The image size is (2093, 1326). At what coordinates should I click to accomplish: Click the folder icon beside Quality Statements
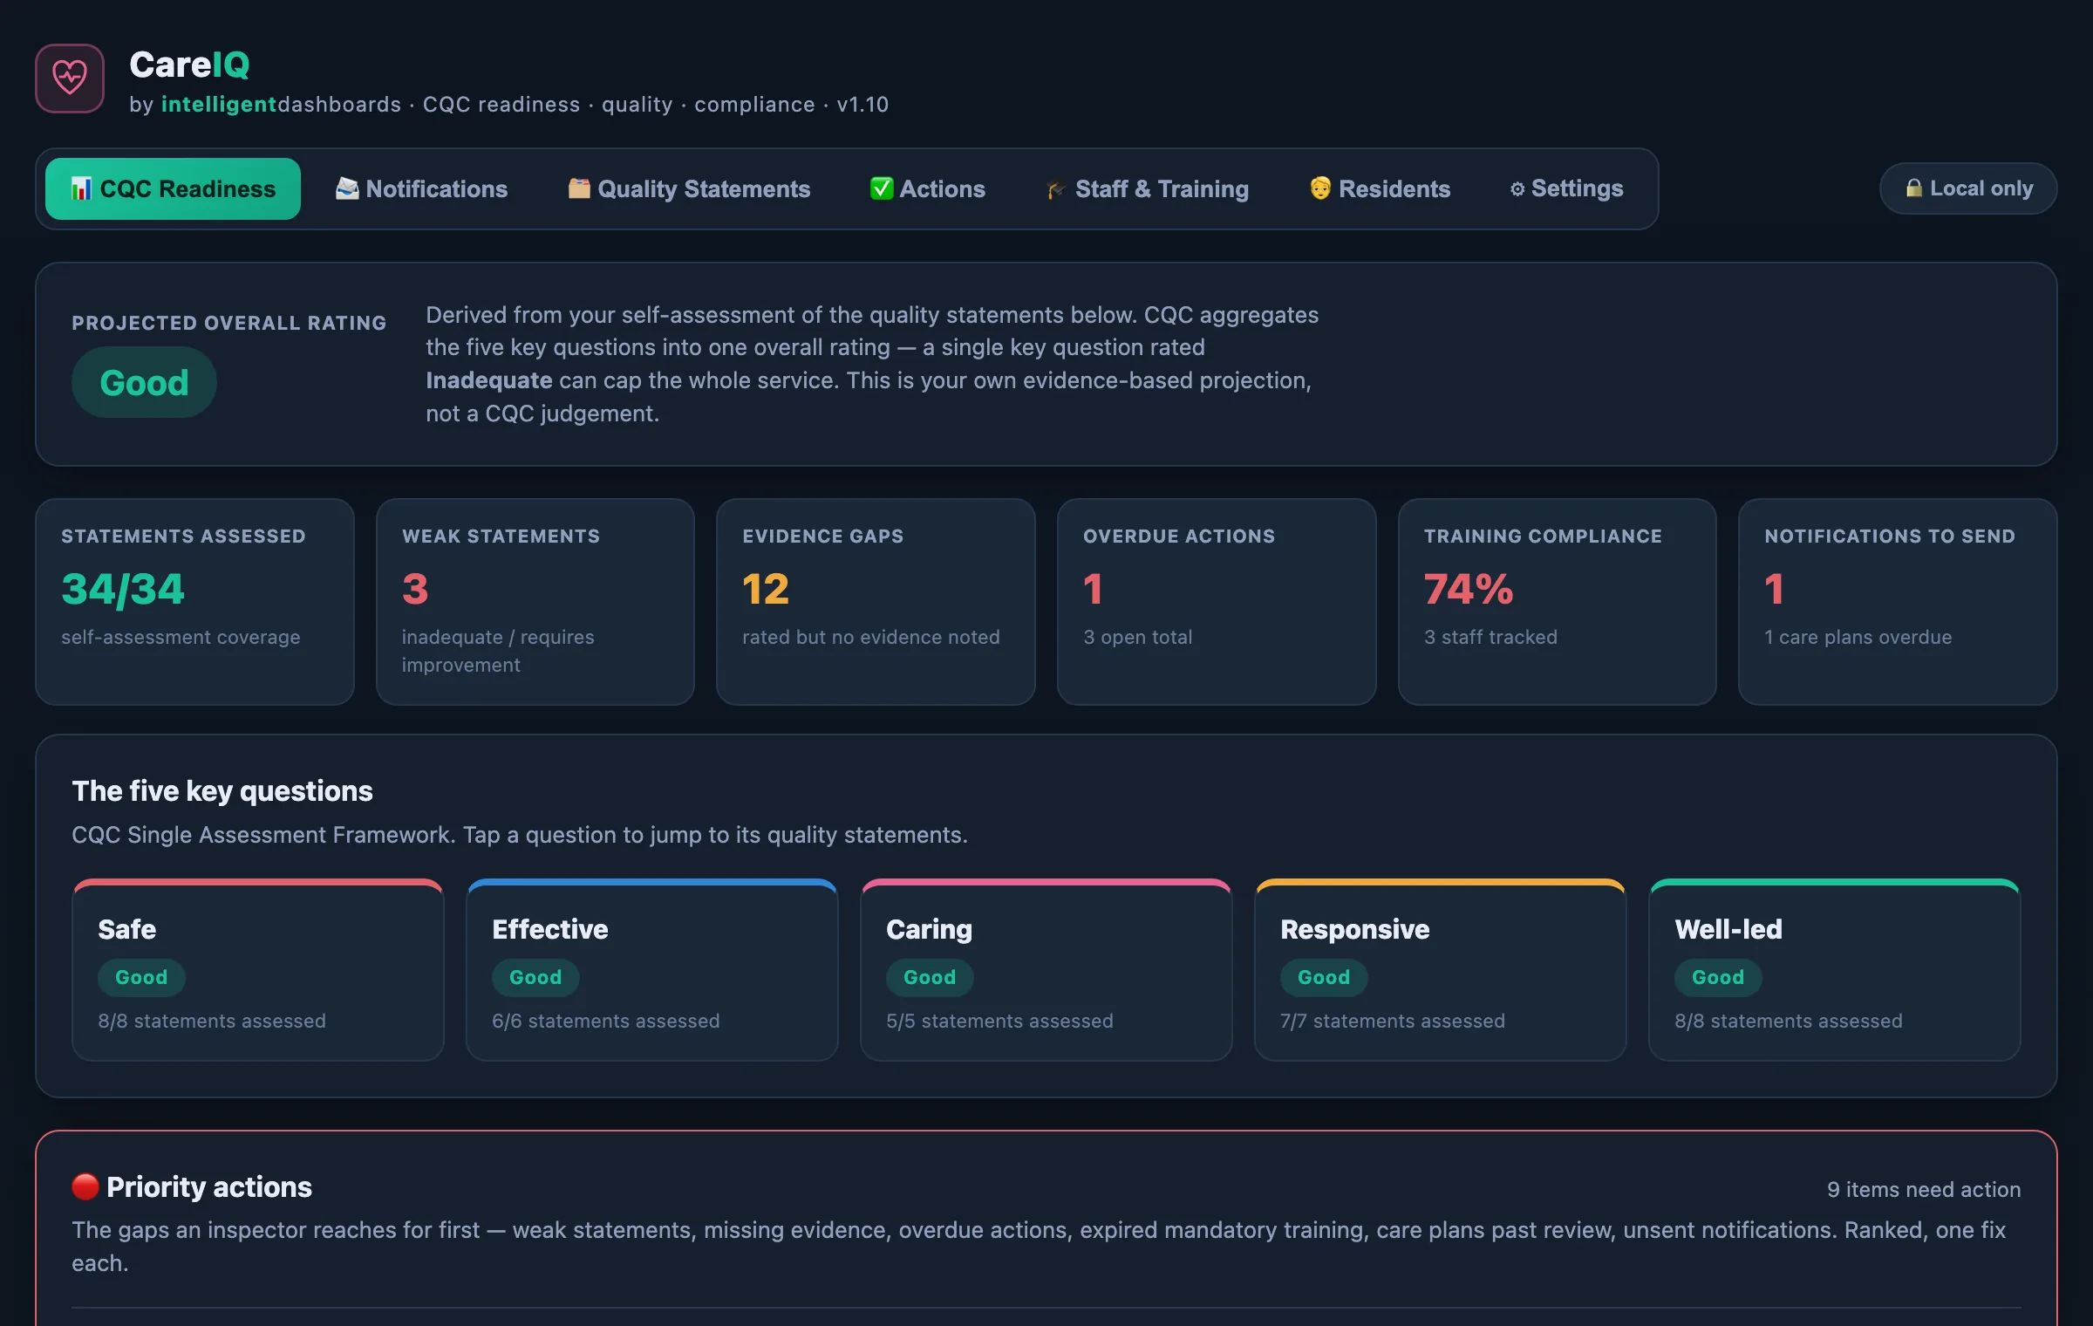tap(579, 188)
